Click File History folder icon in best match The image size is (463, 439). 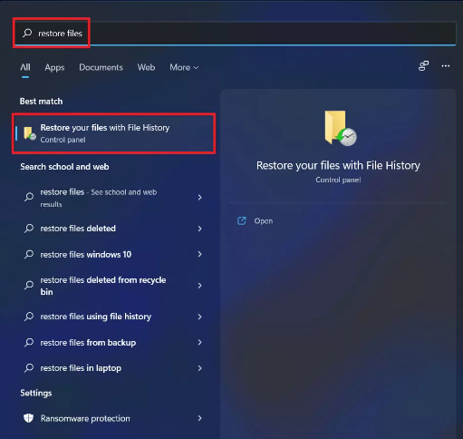point(30,133)
